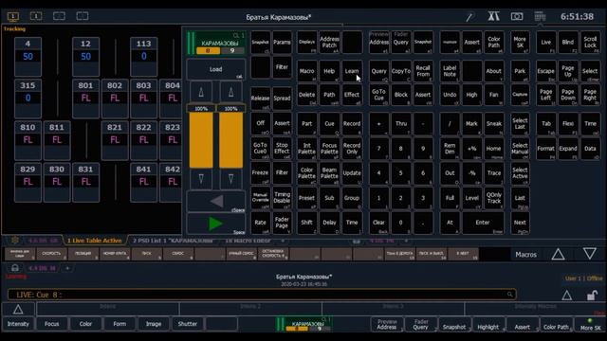Click the Load button above the faders
The image size is (607, 341).
pos(215,69)
